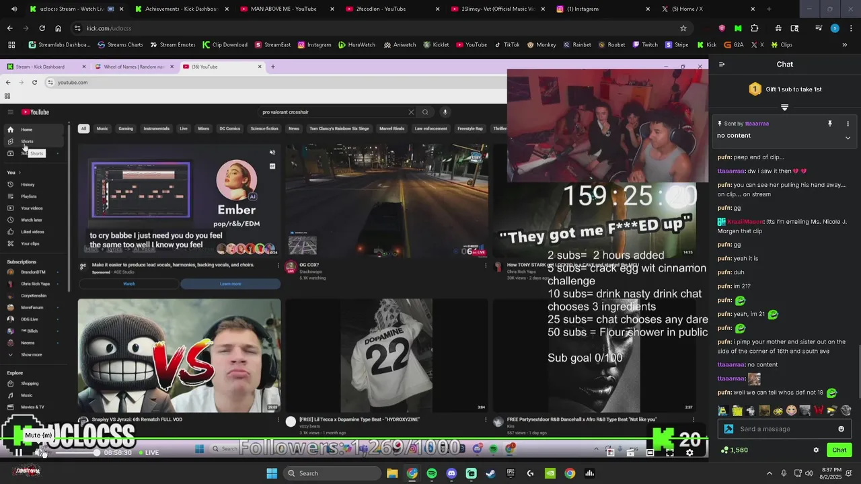Open Steam from taskbar
The image size is (861, 484).
pyautogui.click(x=491, y=473)
